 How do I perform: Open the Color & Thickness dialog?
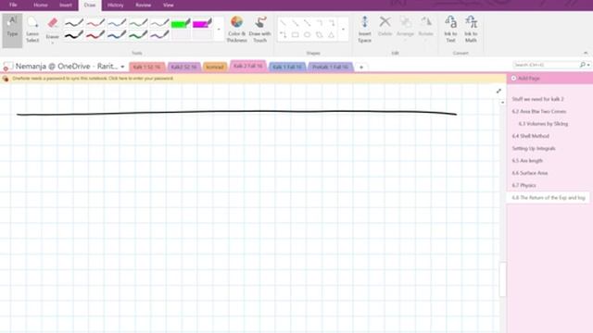(237, 30)
